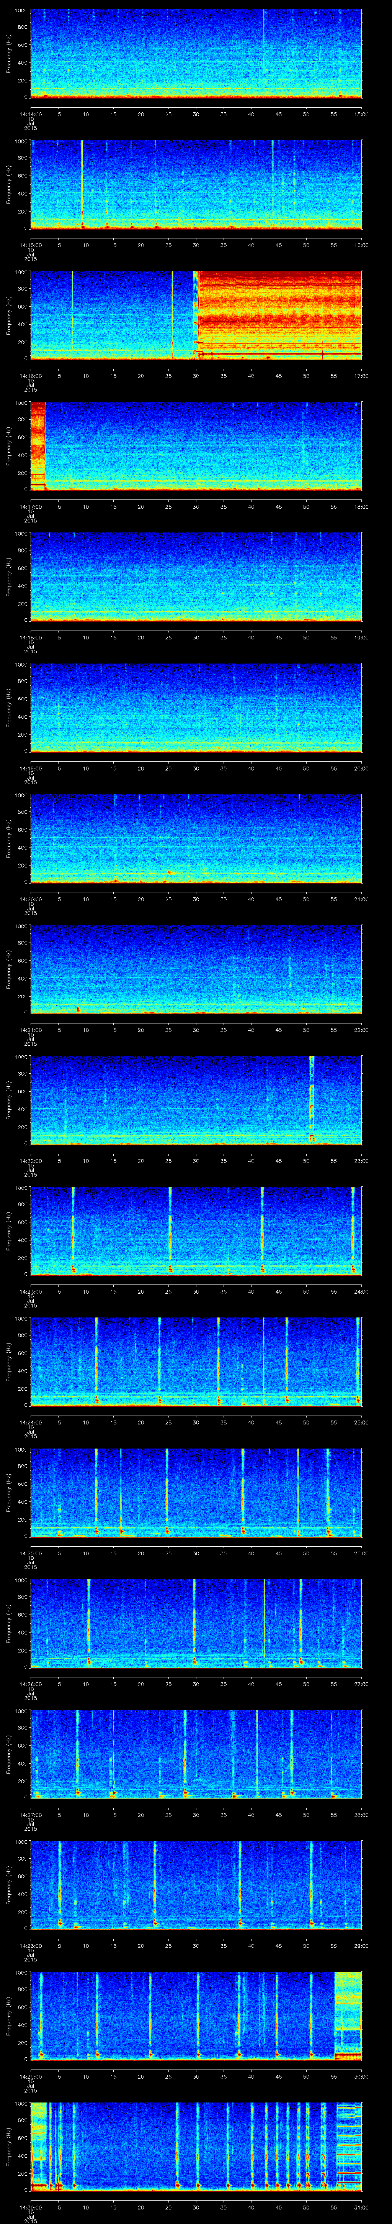
Task: Click the 14:28:00 start time label
Action: pyautogui.click(x=31, y=1946)
